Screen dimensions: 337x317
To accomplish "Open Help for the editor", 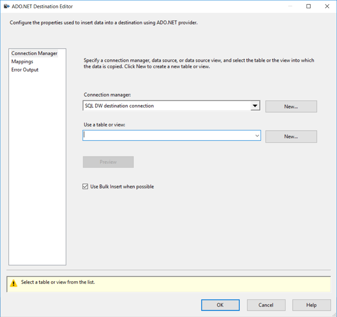I will click(311, 305).
